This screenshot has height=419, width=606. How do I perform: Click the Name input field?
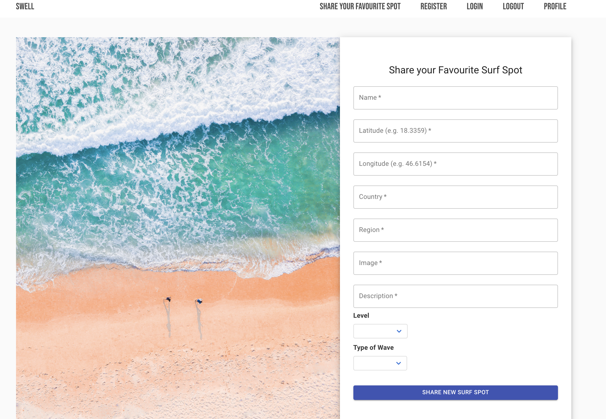click(x=455, y=98)
